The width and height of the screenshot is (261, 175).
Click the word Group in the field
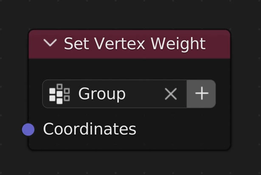tap(102, 94)
